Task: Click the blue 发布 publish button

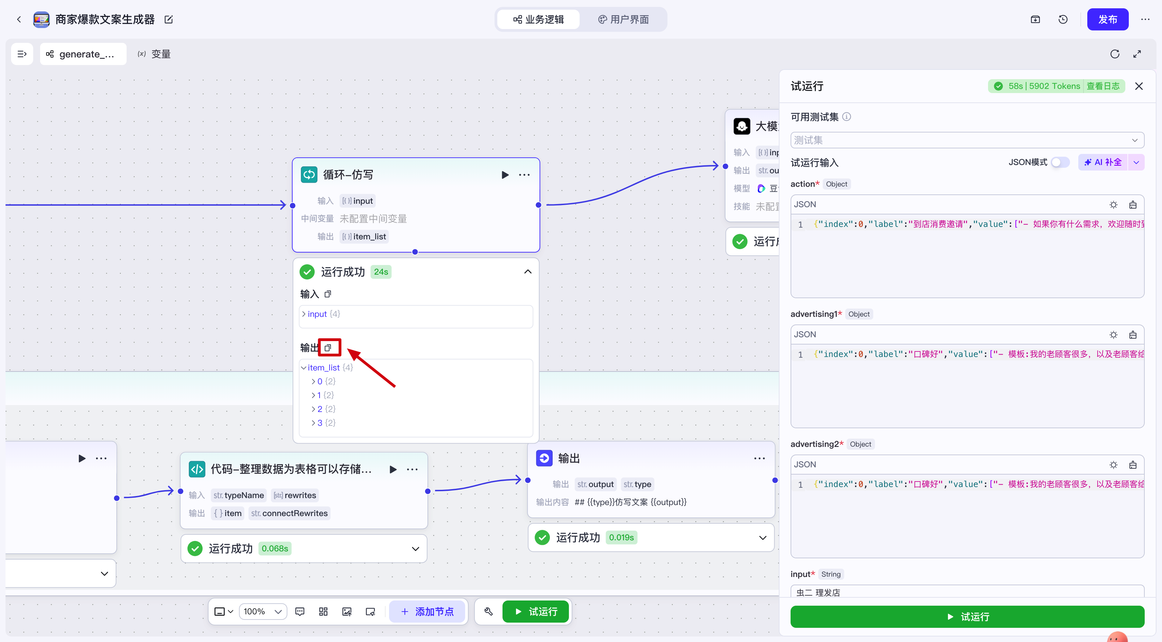Action: click(1107, 19)
